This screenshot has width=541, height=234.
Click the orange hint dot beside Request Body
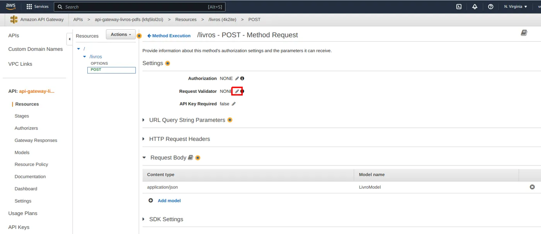198,158
